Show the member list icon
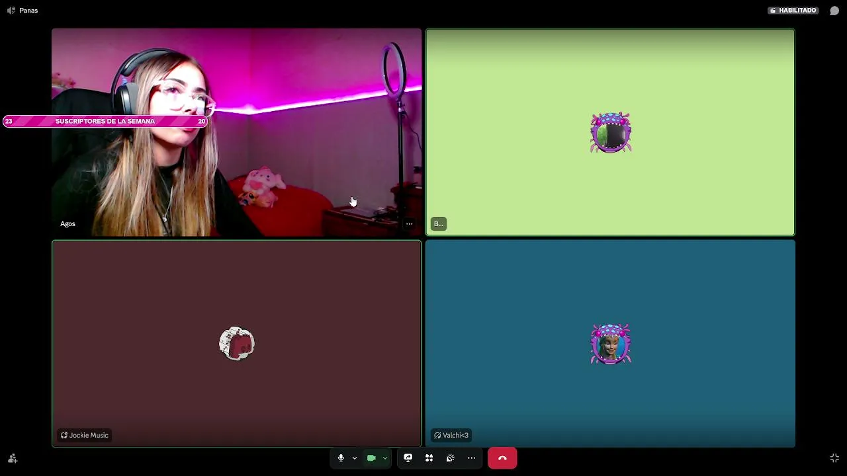The image size is (847, 476). pyautogui.click(x=13, y=458)
